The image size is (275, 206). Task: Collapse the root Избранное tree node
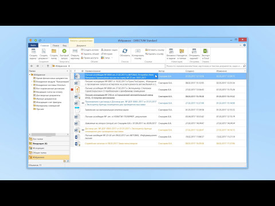[x=30, y=74]
